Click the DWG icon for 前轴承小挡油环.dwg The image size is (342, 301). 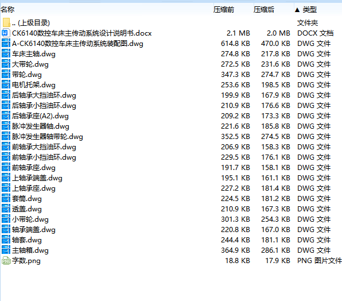coord(6,157)
